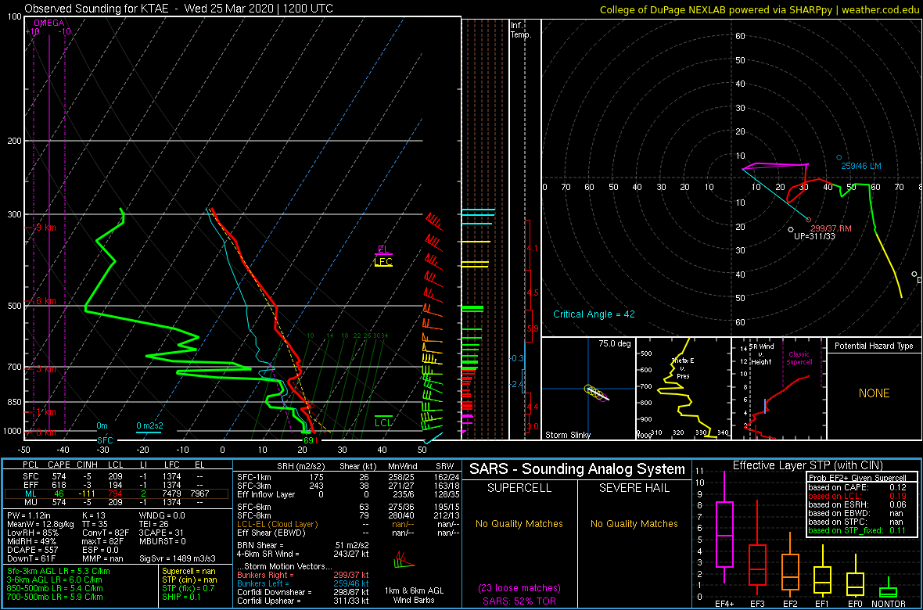The image size is (923, 610).
Task: Click the '299/37 RM' right-mover label on hodograph
Action: click(x=831, y=228)
